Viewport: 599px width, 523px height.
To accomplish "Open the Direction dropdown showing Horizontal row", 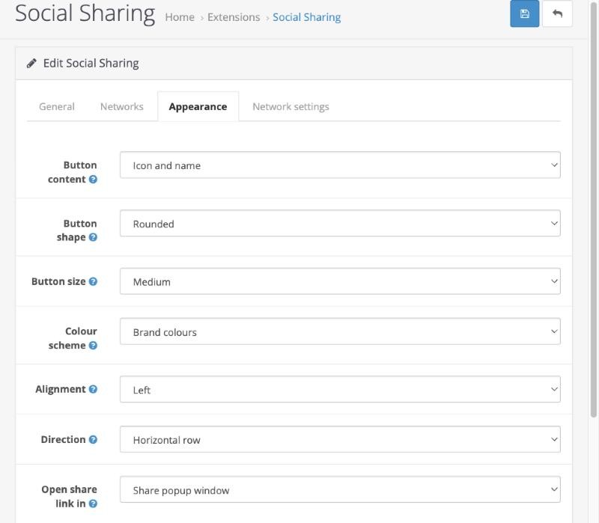I will (x=340, y=439).
